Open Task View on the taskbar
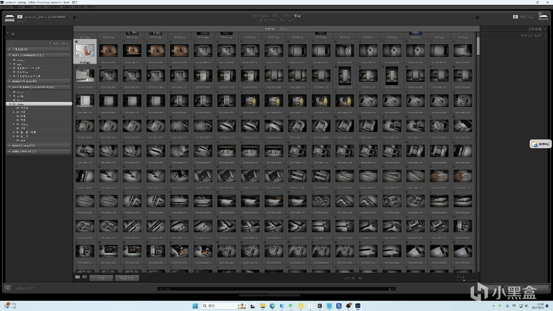This screenshot has height=311, width=553. (x=253, y=306)
